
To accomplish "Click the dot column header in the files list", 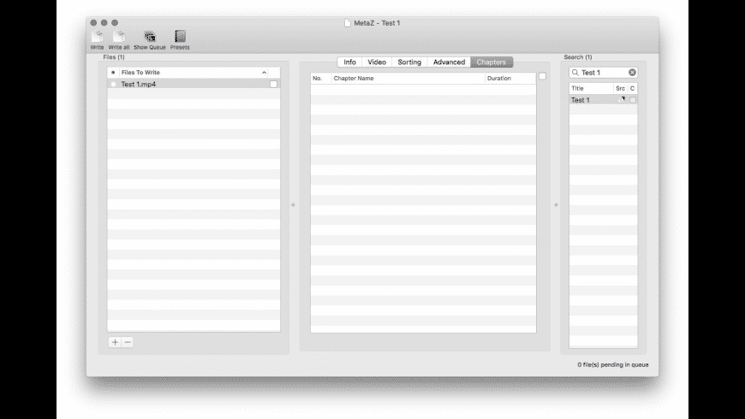I will pos(113,73).
